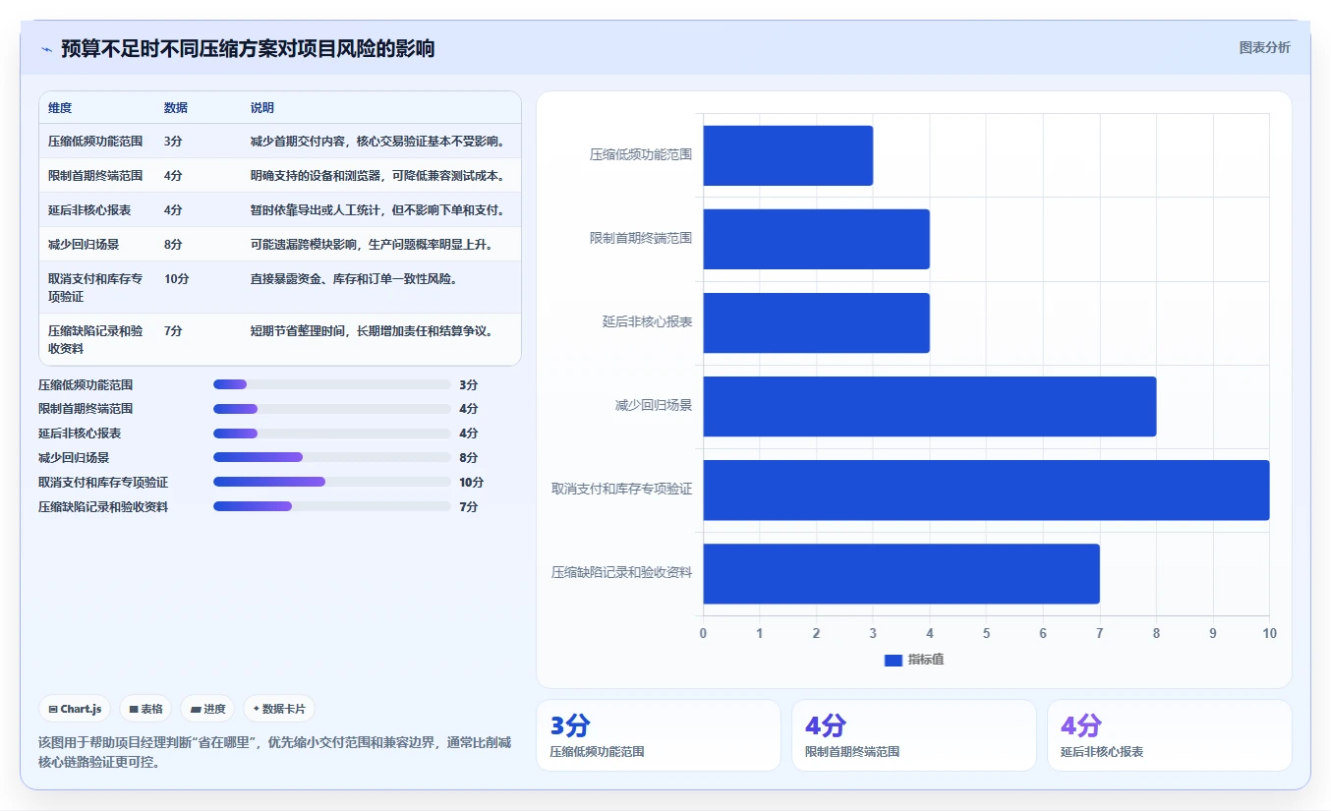Click the 数据卡片 tag chip
Viewport: 1331px width, 811px height.
tap(279, 709)
